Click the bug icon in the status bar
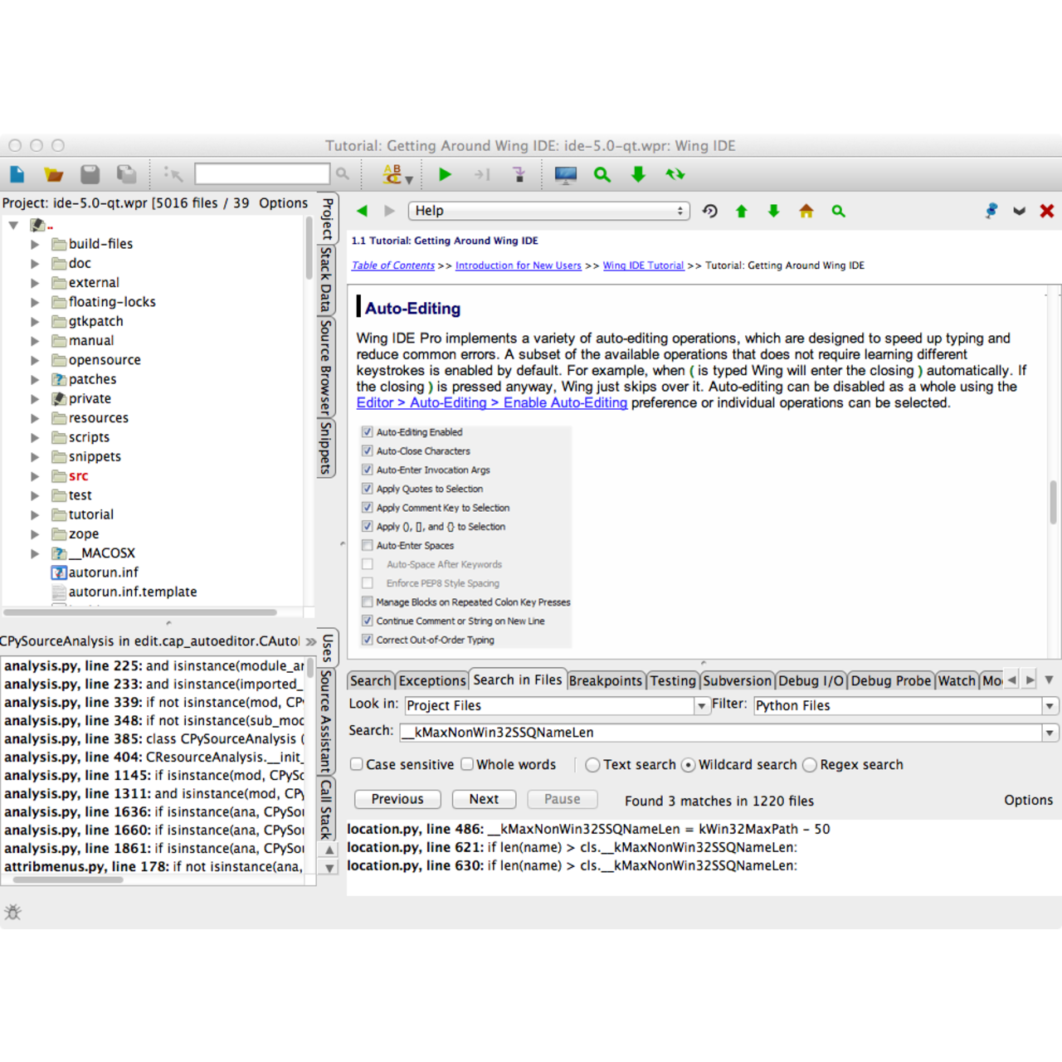The height and width of the screenshot is (1062, 1062). point(13,913)
